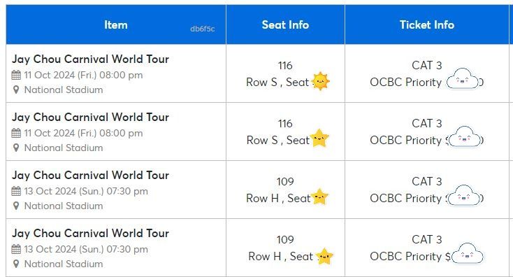The width and height of the screenshot is (513, 277).
Task: Click the sun sticker in first row
Action: (x=320, y=81)
